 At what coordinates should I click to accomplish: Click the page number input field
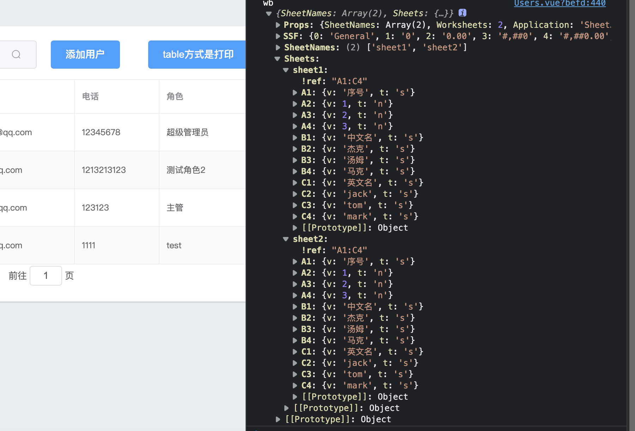46,276
